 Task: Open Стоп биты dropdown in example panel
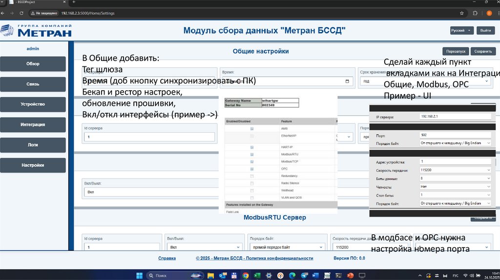click(455, 195)
